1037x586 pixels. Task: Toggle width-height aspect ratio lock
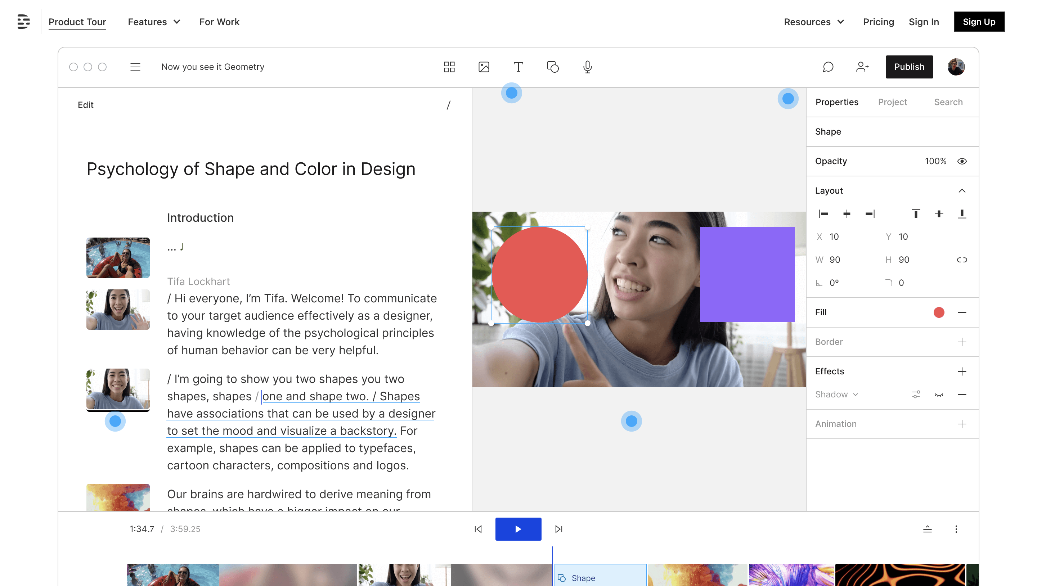(x=962, y=260)
